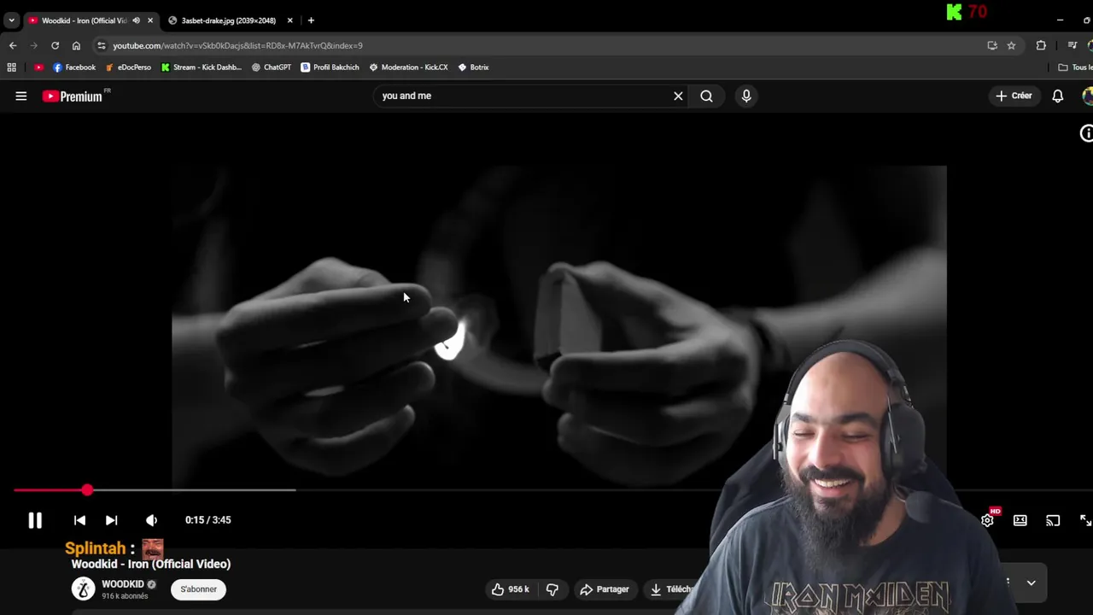Image resolution: width=1093 pixels, height=615 pixels.
Task: Open the browser extensions puzzle icon
Action: [1041, 45]
